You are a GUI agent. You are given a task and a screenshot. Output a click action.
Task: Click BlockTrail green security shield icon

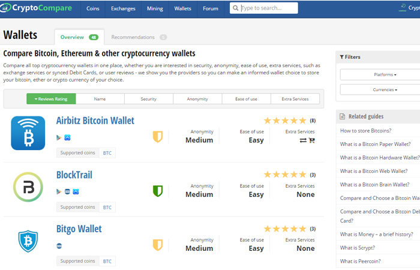click(158, 191)
